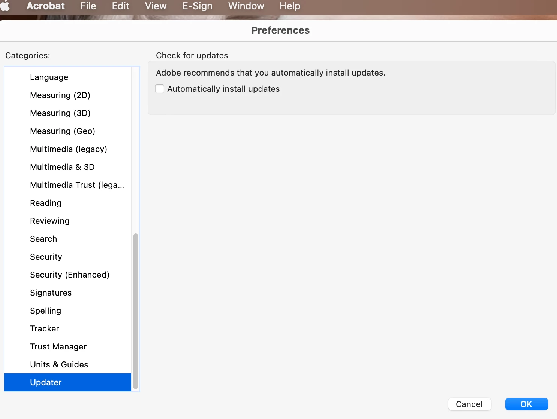Click the Cancel button
Screen dimensions: 557x419
[469, 404]
